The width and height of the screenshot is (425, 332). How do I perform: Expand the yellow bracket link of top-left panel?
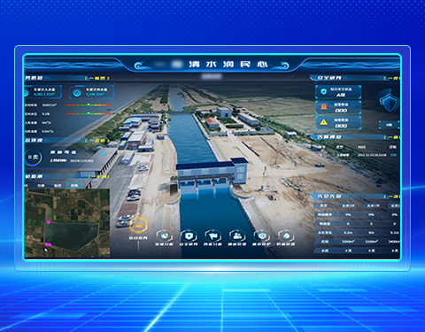tap(97, 78)
